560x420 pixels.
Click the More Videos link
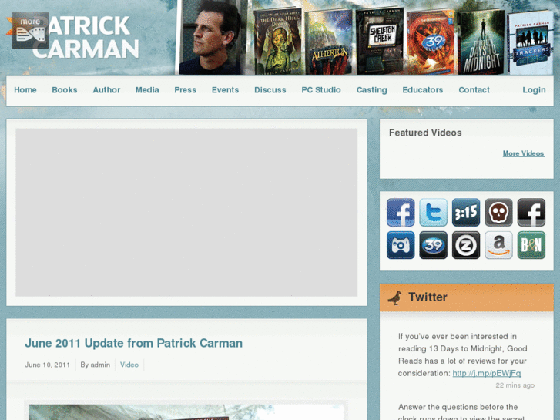pos(523,153)
